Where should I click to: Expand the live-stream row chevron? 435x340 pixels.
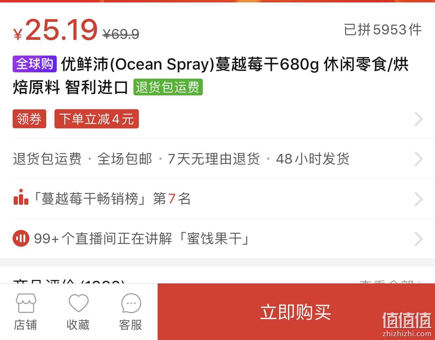pos(419,239)
